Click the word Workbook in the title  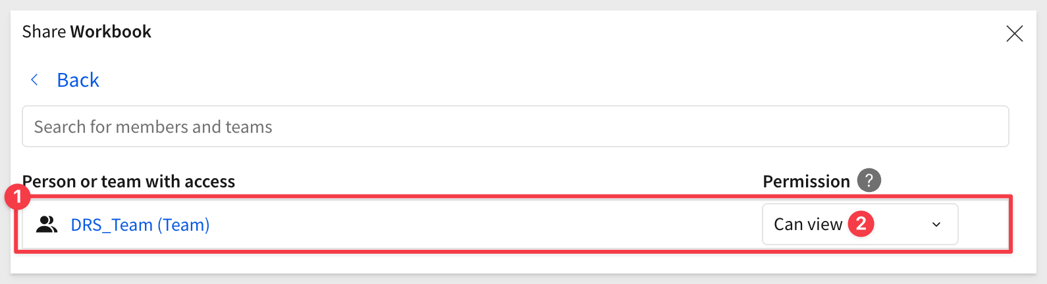(111, 32)
